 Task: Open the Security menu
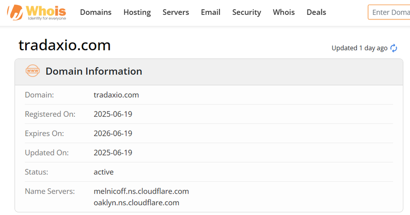(247, 12)
